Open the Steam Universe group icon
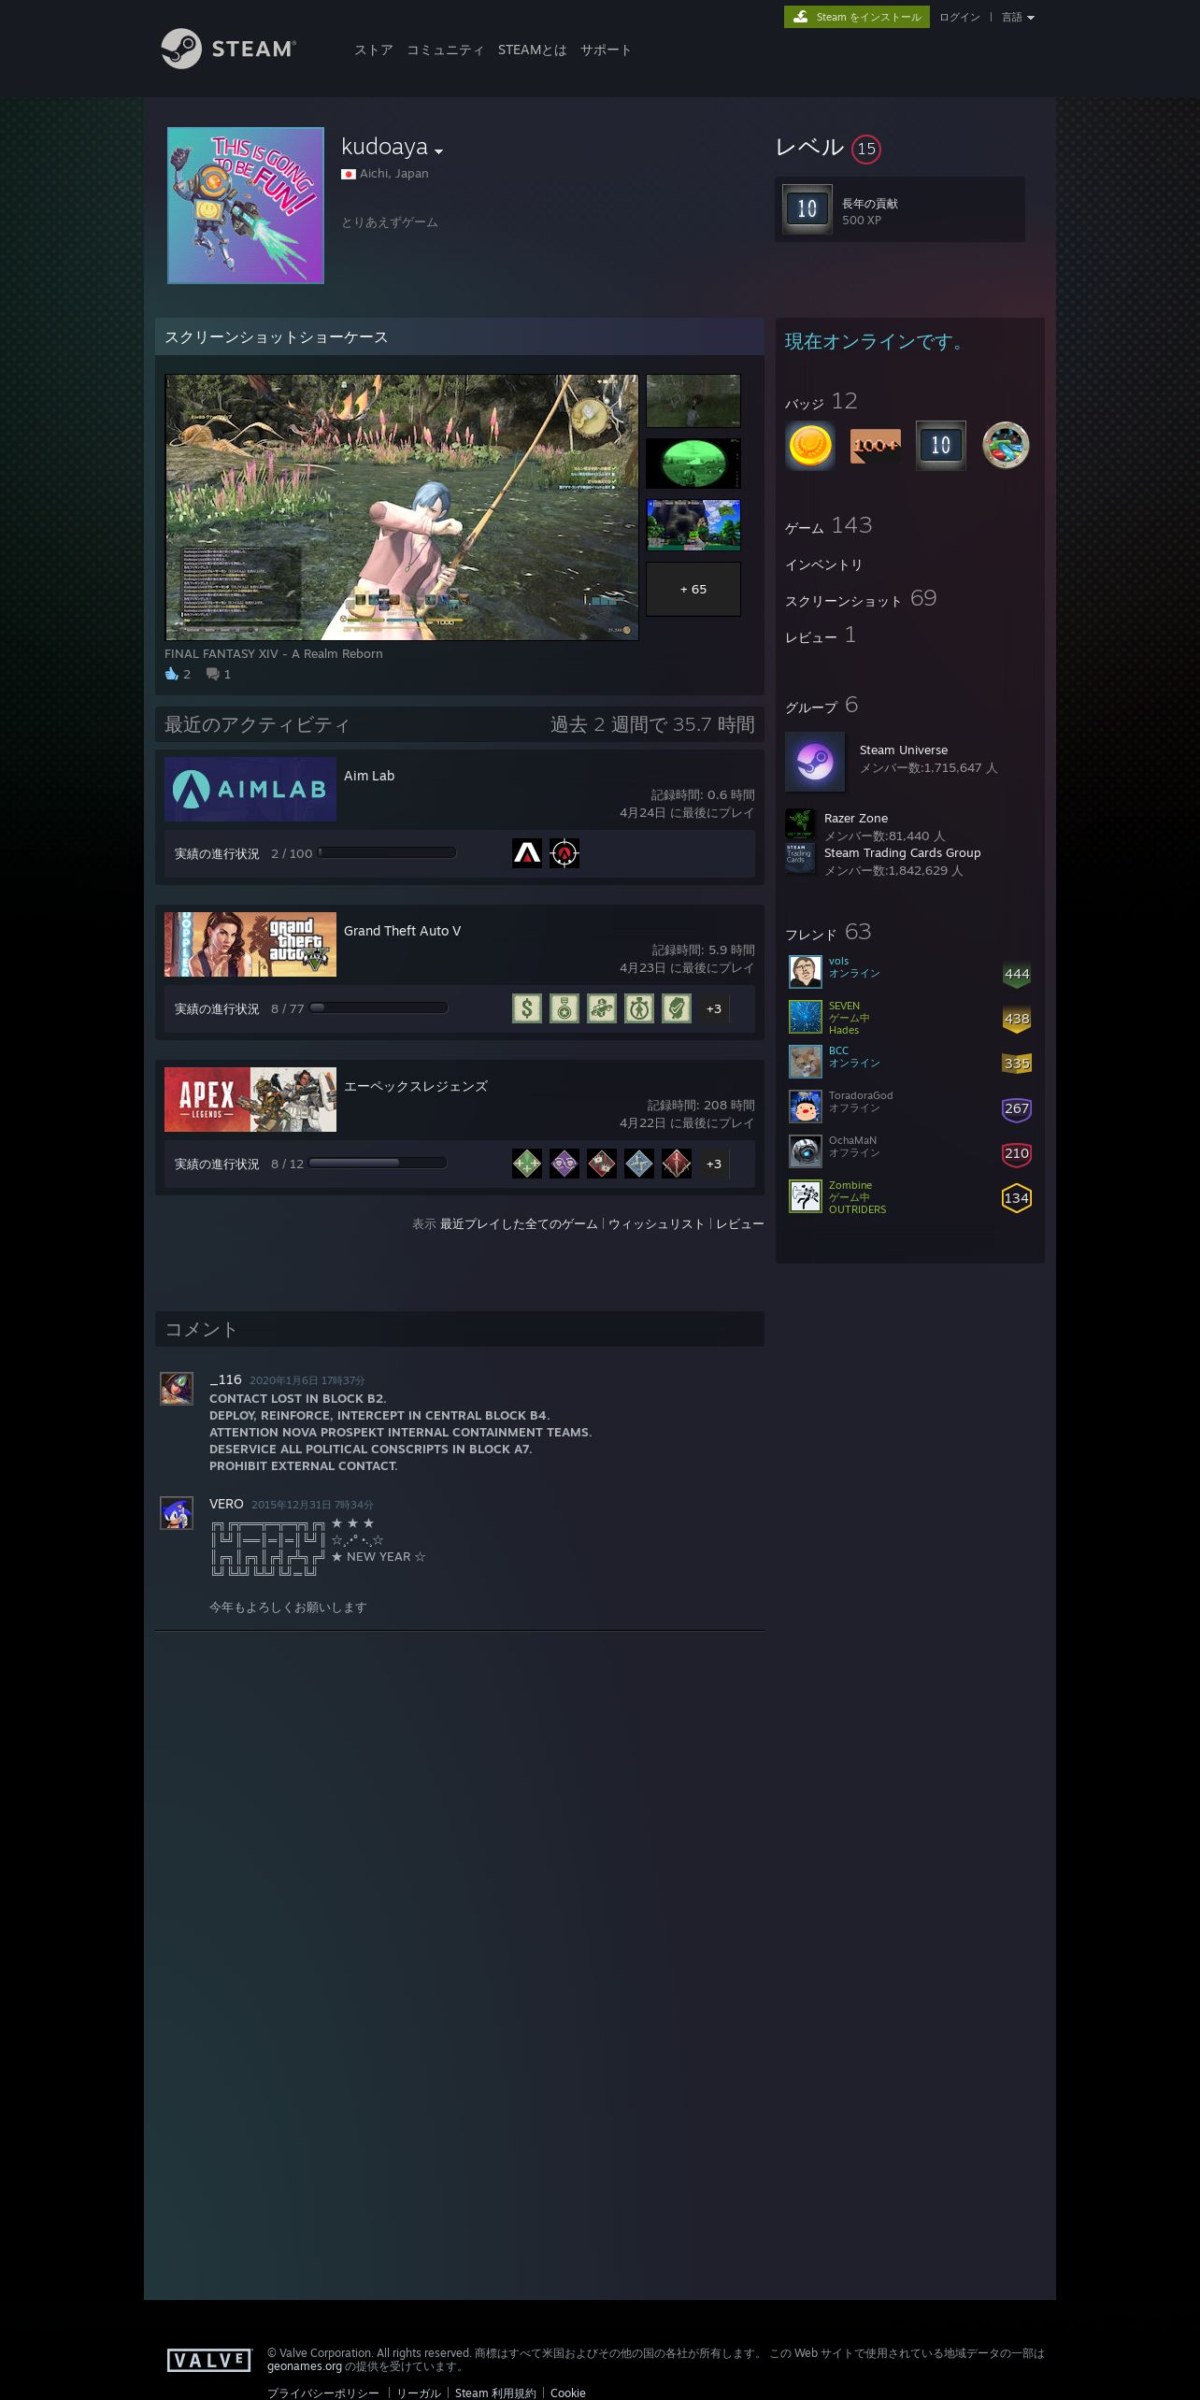The width and height of the screenshot is (1200, 2400). click(815, 761)
